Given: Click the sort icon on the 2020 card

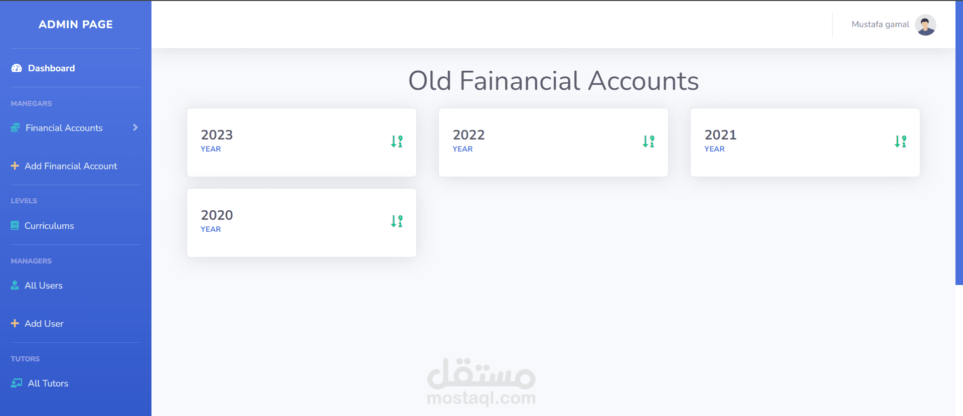Looking at the screenshot, I should (397, 221).
